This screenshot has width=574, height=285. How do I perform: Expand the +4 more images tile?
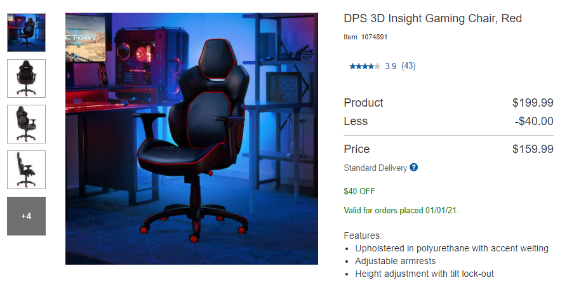point(27,216)
